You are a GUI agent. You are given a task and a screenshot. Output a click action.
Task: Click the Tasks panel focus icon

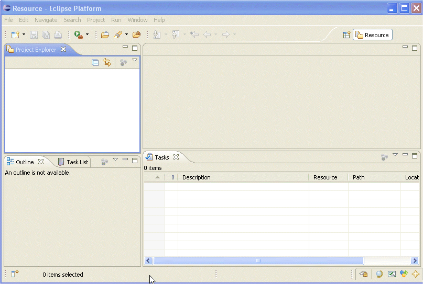pyautogui.click(x=384, y=157)
